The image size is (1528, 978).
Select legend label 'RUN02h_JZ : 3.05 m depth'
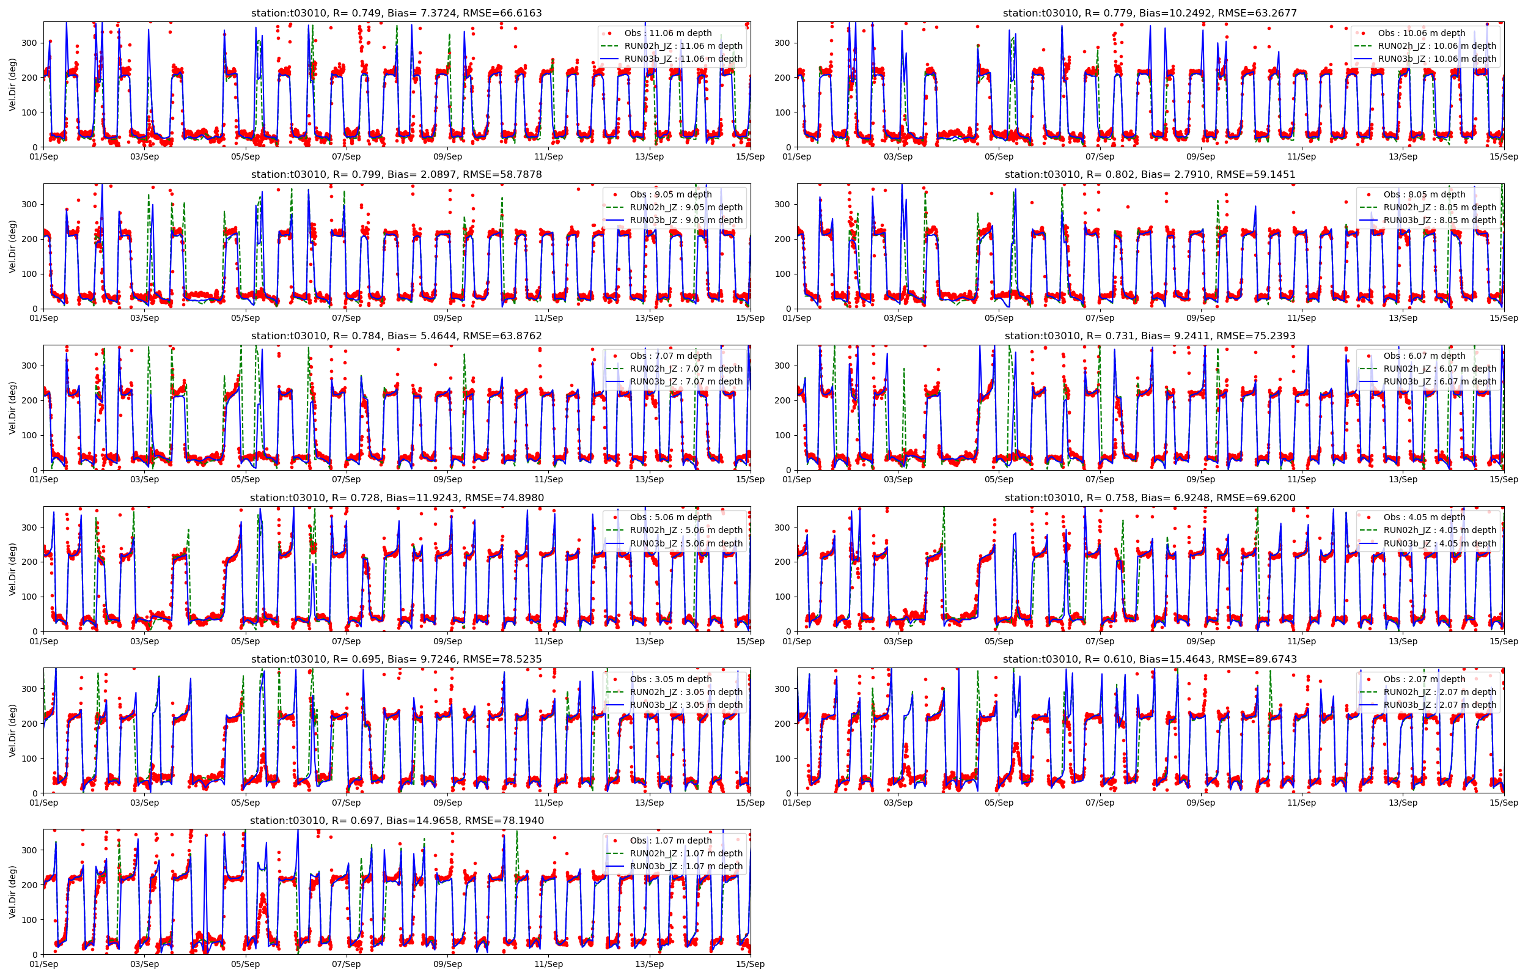[686, 692]
